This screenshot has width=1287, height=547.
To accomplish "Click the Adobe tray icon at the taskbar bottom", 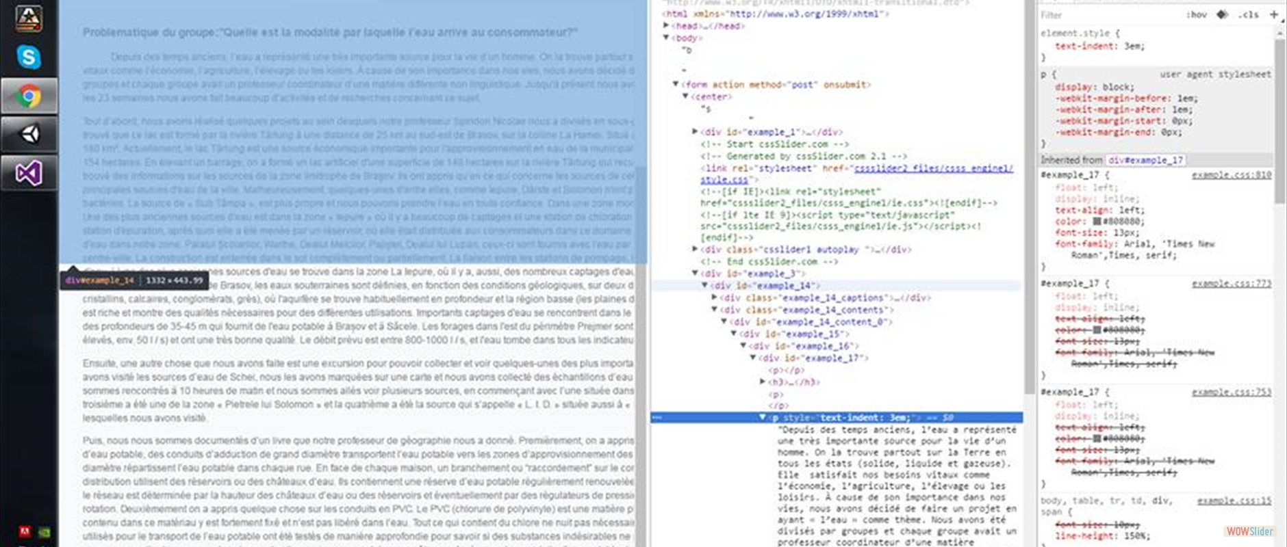I will [x=25, y=531].
